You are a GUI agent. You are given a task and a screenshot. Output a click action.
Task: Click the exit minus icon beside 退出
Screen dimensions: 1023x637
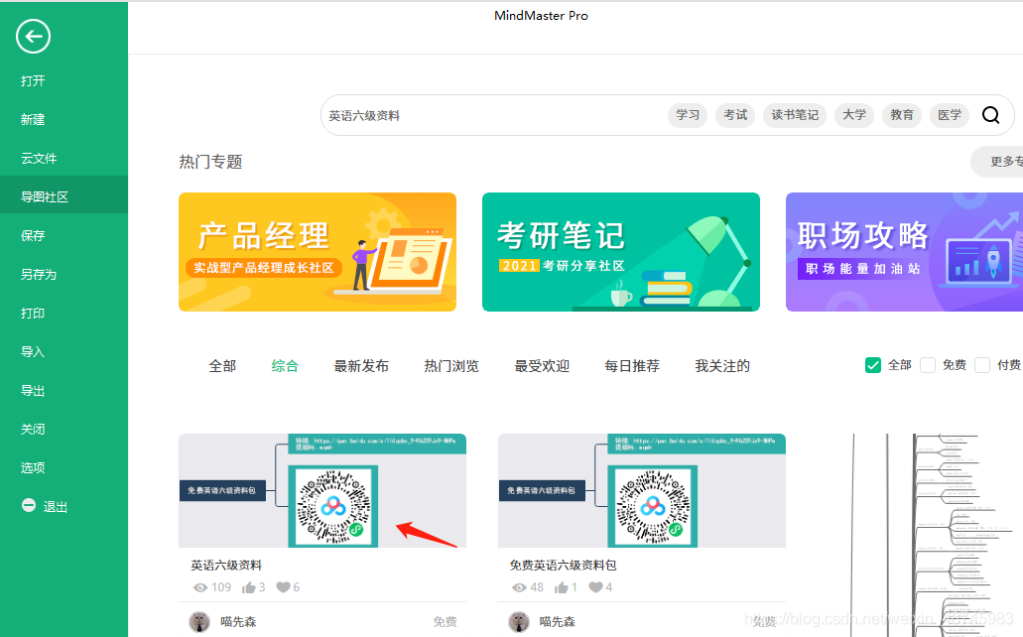pyautogui.click(x=29, y=505)
